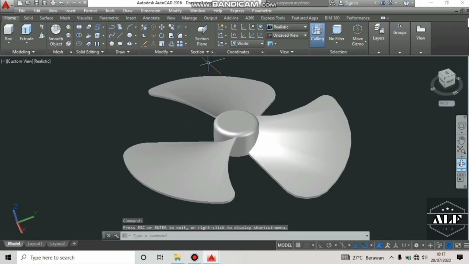This screenshot has height=264, width=469.
Task: Click the Solid Union tool
Action: (79, 27)
